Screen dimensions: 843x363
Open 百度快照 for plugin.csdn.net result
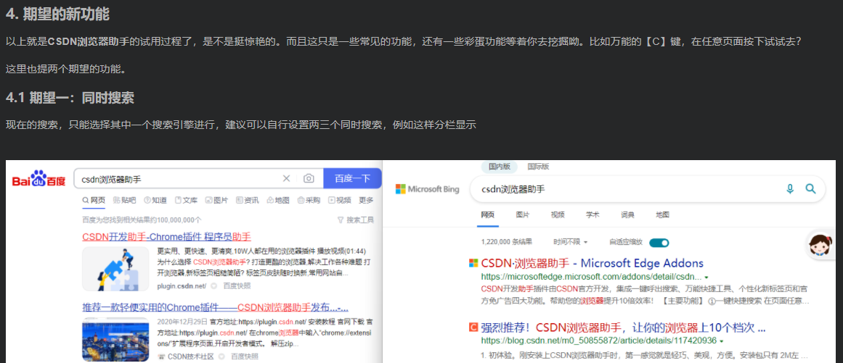click(x=237, y=285)
